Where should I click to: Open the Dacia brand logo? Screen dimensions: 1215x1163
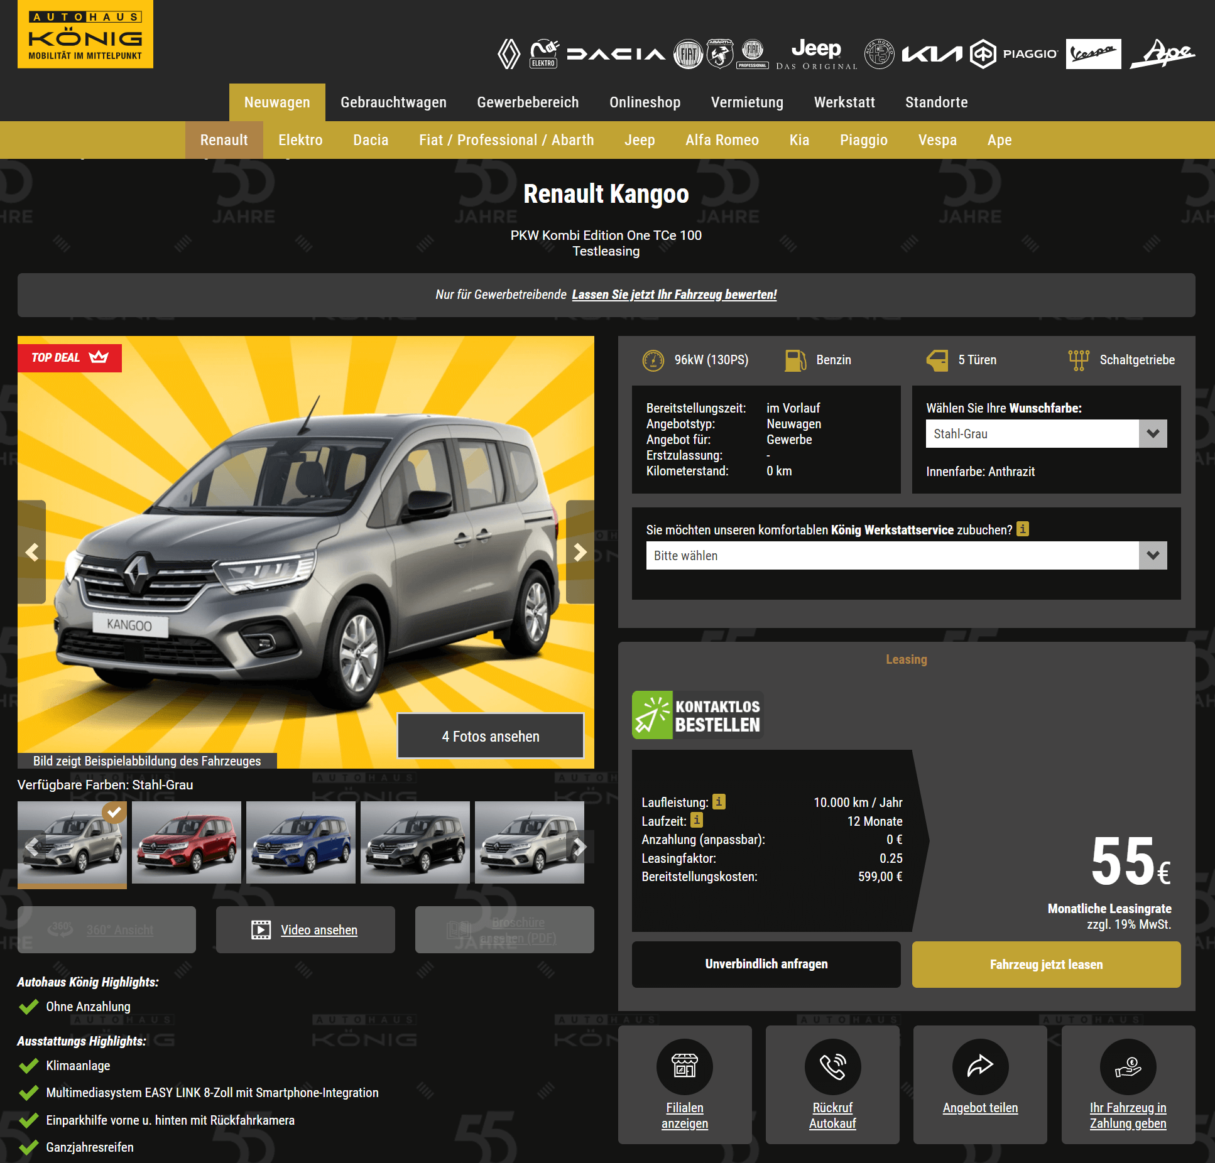coord(616,55)
